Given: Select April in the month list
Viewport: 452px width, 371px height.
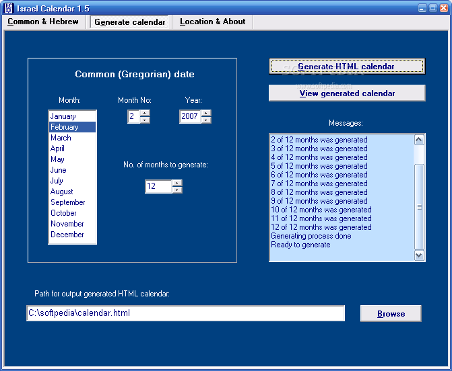Looking at the screenshot, I should click(x=72, y=149).
